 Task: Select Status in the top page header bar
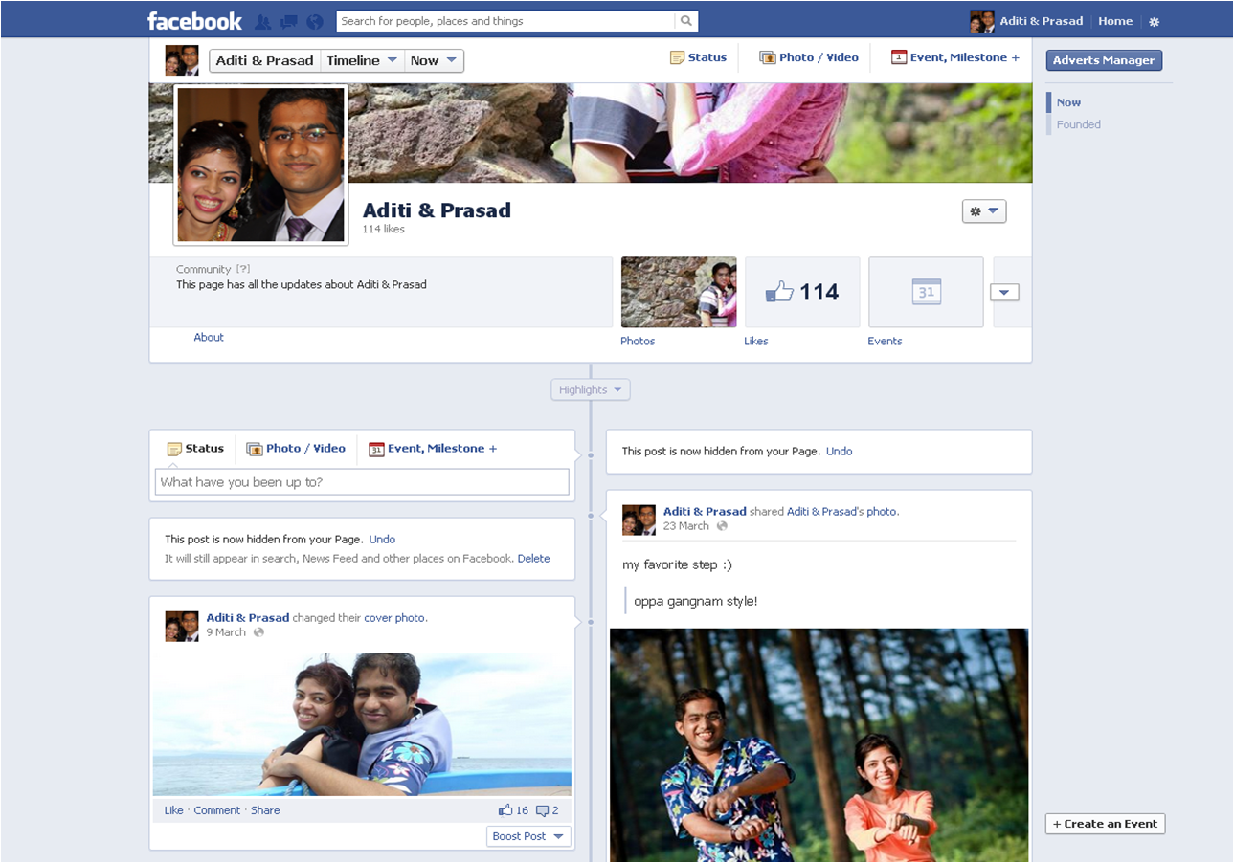(698, 57)
